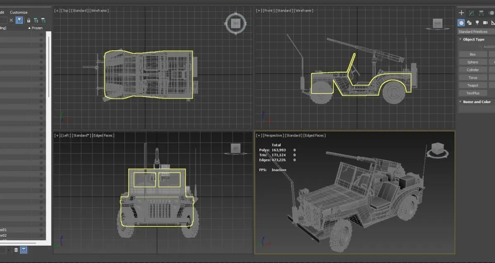Open the [Wireframe] shading menu in Top viewport
Screen dimensions: 495x263
point(98,10)
